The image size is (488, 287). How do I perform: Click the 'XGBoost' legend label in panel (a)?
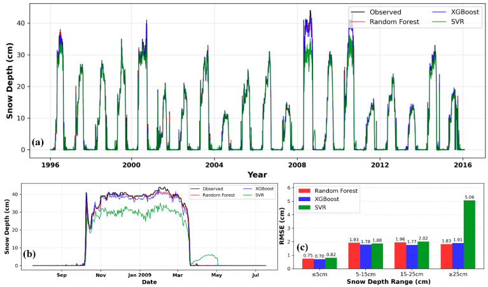(x=465, y=12)
